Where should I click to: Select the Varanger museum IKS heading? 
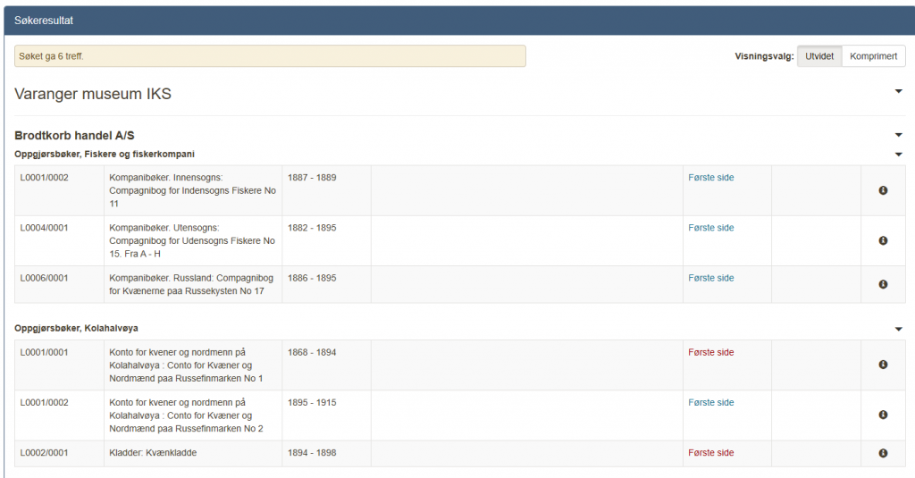93,94
